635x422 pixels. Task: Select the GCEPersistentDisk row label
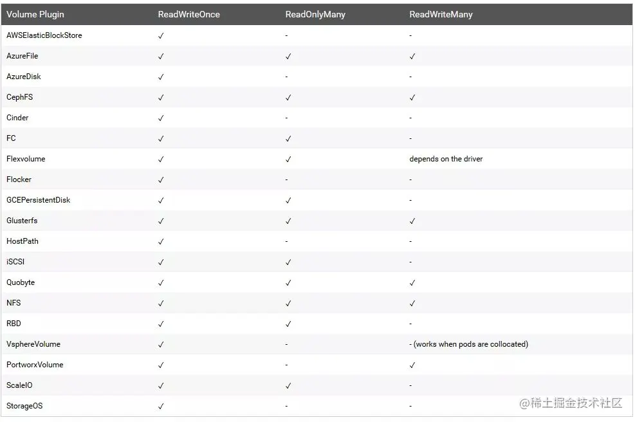pyautogui.click(x=38, y=200)
